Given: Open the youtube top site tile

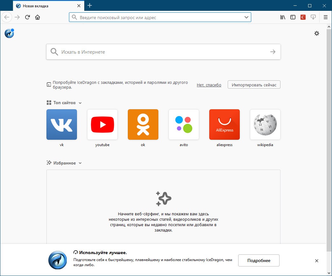Looking at the screenshot, I should [x=102, y=125].
